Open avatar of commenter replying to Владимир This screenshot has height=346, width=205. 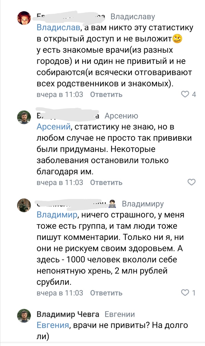24,205
